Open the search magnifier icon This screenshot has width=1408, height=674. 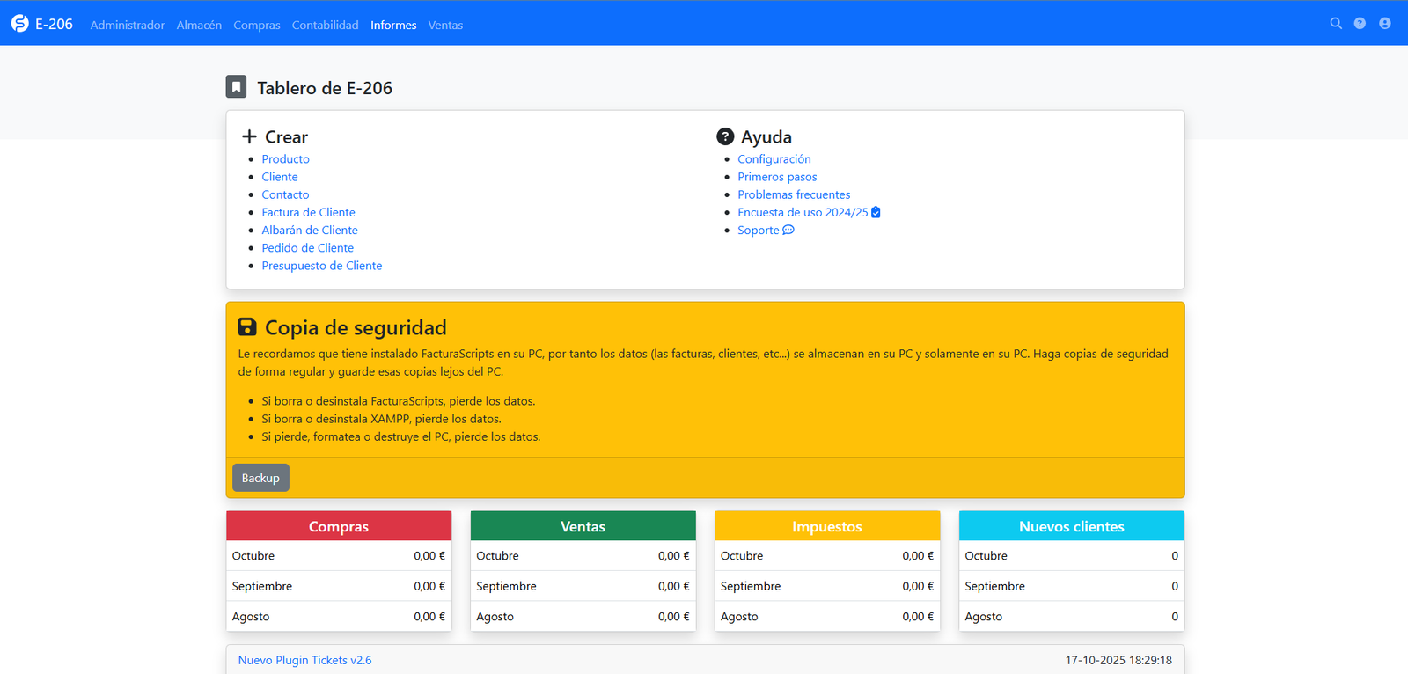[1336, 24]
